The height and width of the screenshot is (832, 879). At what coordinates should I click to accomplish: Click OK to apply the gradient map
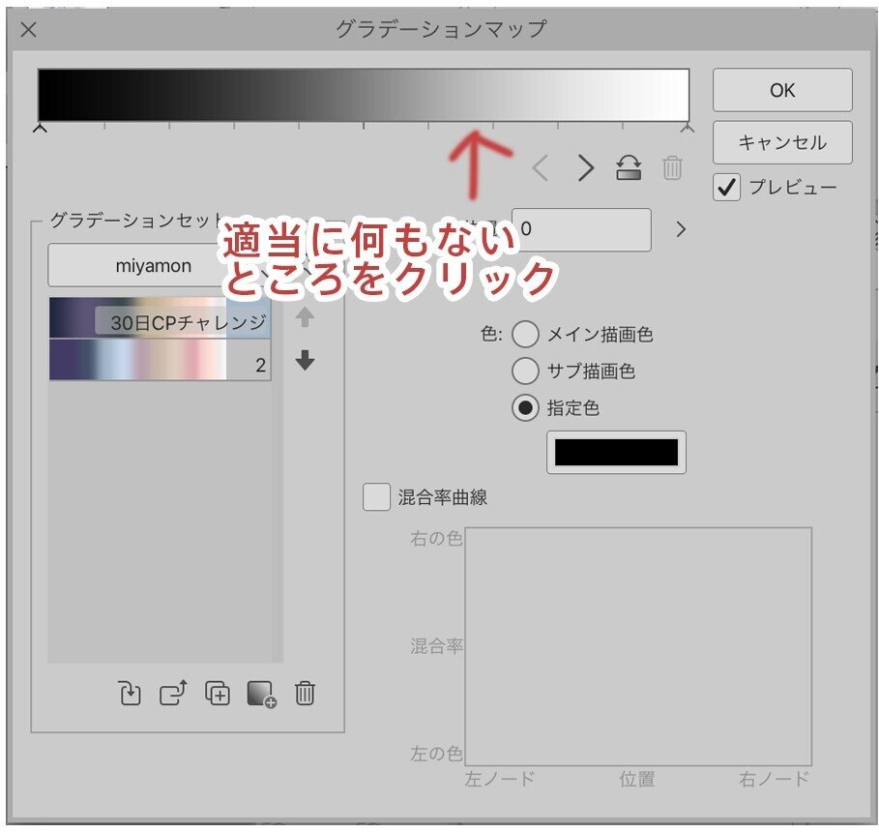coord(781,90)
